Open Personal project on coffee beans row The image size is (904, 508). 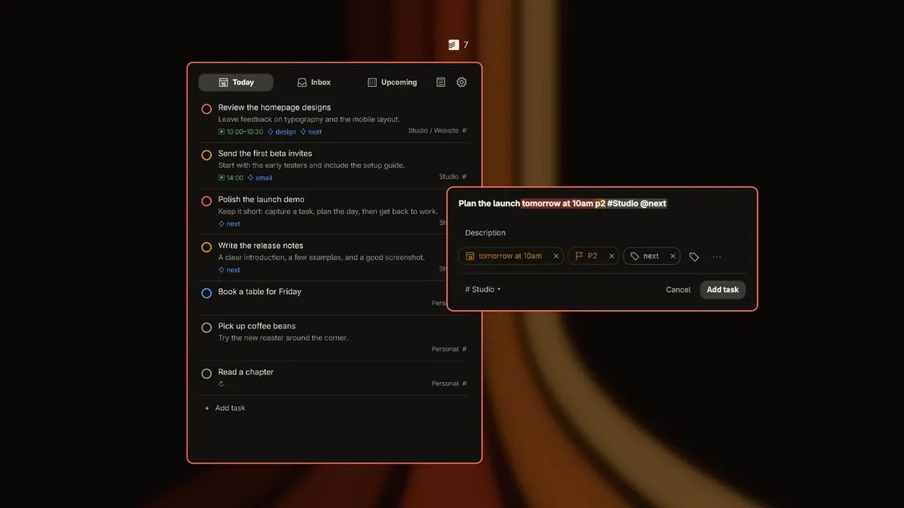coord(449,349)
